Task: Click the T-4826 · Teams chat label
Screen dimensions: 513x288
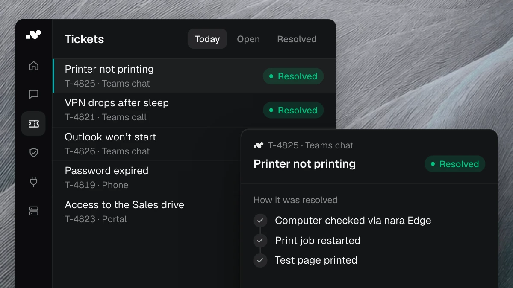Action: (107, 151)
